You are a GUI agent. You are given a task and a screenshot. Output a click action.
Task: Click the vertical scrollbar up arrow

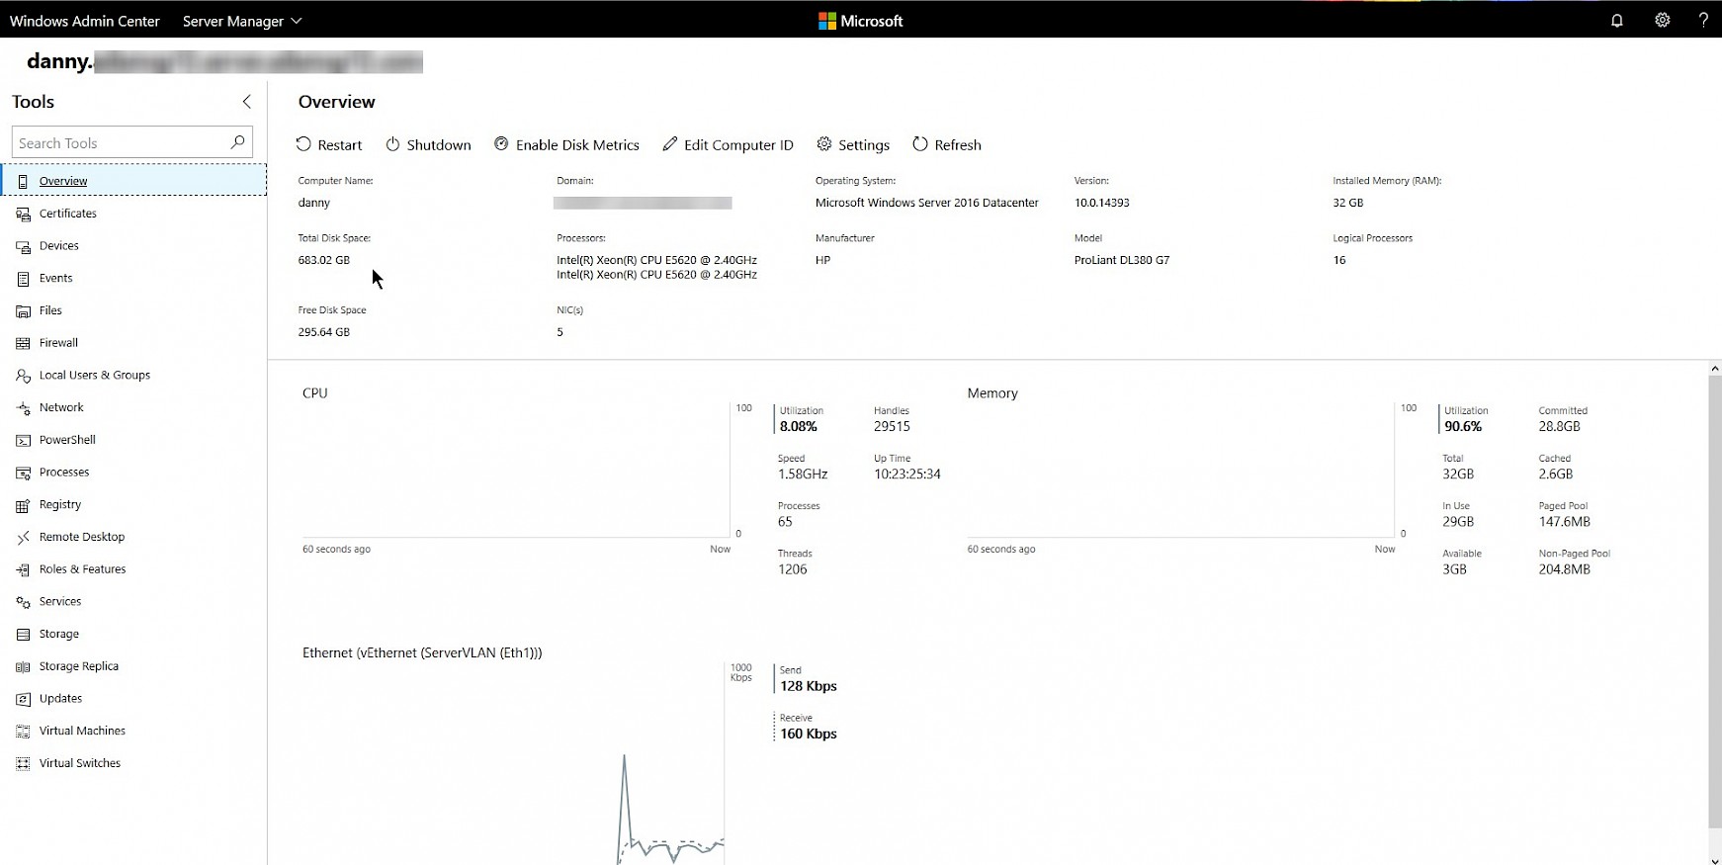click(x=1715, y=368)
